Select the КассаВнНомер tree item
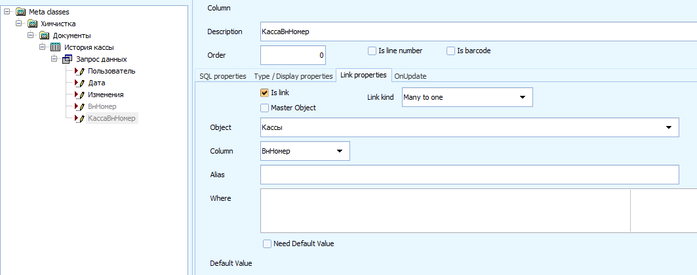This screenshot has width=697, height=275. [x=112, y=119]
